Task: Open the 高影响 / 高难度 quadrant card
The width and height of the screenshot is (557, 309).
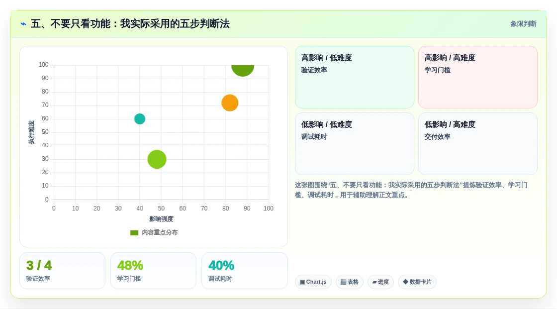Action: (x=478, y=77)
